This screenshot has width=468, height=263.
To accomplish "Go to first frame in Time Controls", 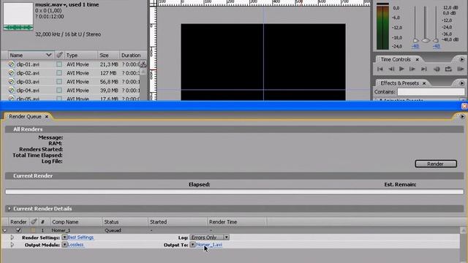I will (x=380, y=69).
